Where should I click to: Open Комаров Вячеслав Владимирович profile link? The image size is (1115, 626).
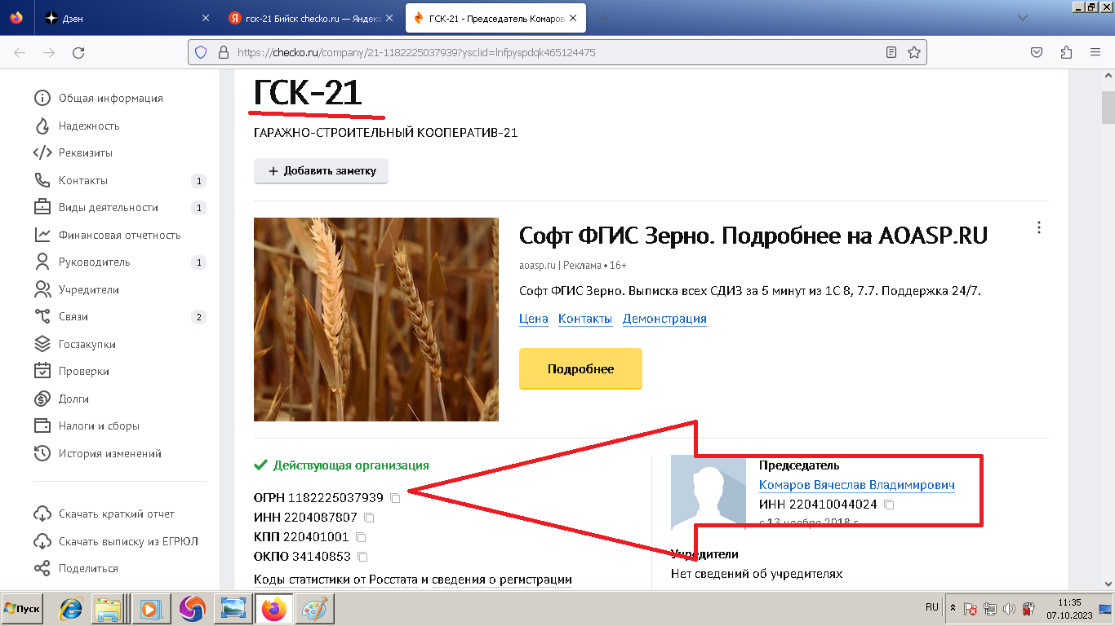[x=856, y=485]
